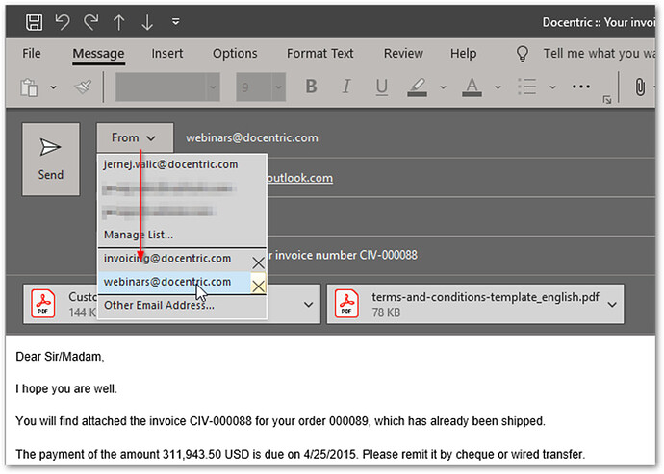Select the Format Painter brush icon

click(83, 87)
